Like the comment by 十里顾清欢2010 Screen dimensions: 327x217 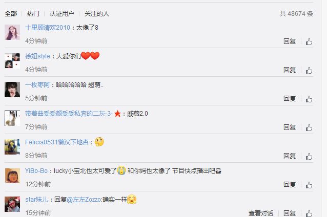(x=309, y=41)
